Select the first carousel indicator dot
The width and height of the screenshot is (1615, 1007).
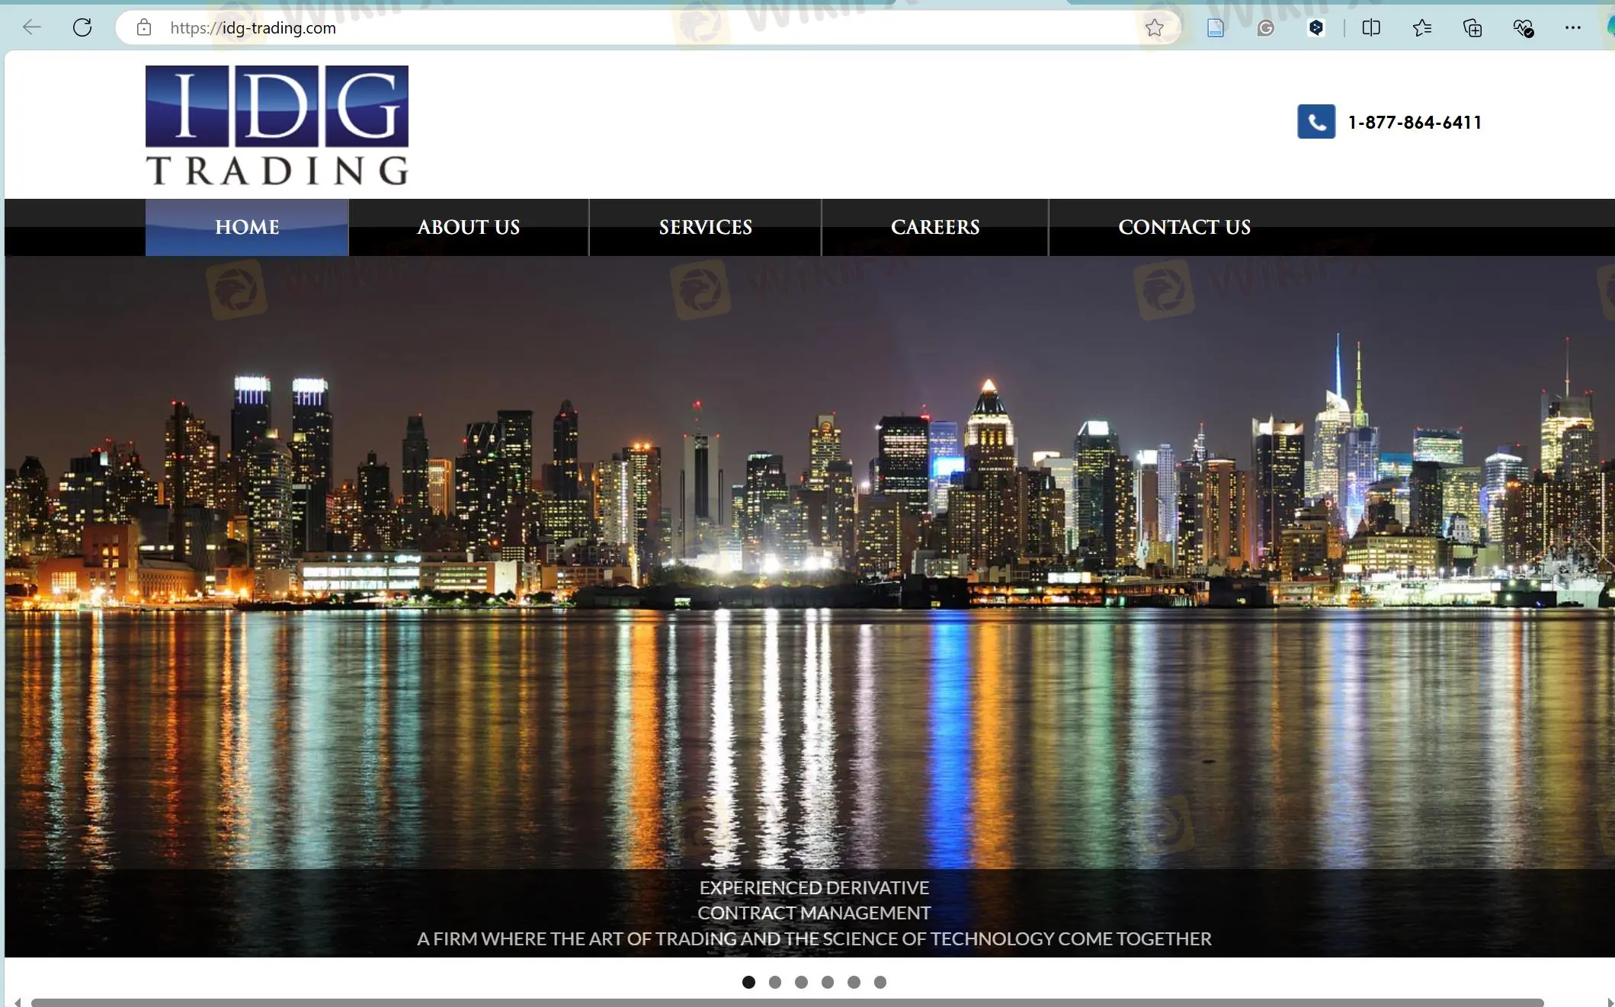click(x=748, y=983)
